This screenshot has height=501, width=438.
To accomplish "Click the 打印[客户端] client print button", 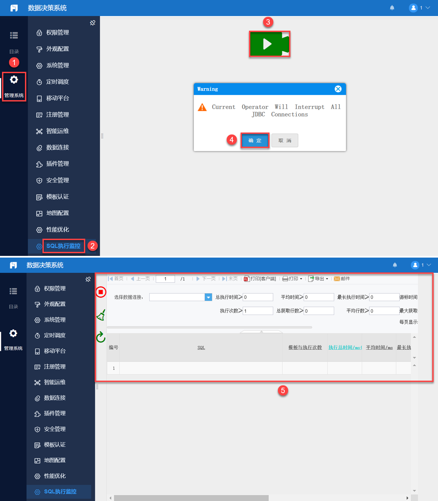I will coord(260,279).
